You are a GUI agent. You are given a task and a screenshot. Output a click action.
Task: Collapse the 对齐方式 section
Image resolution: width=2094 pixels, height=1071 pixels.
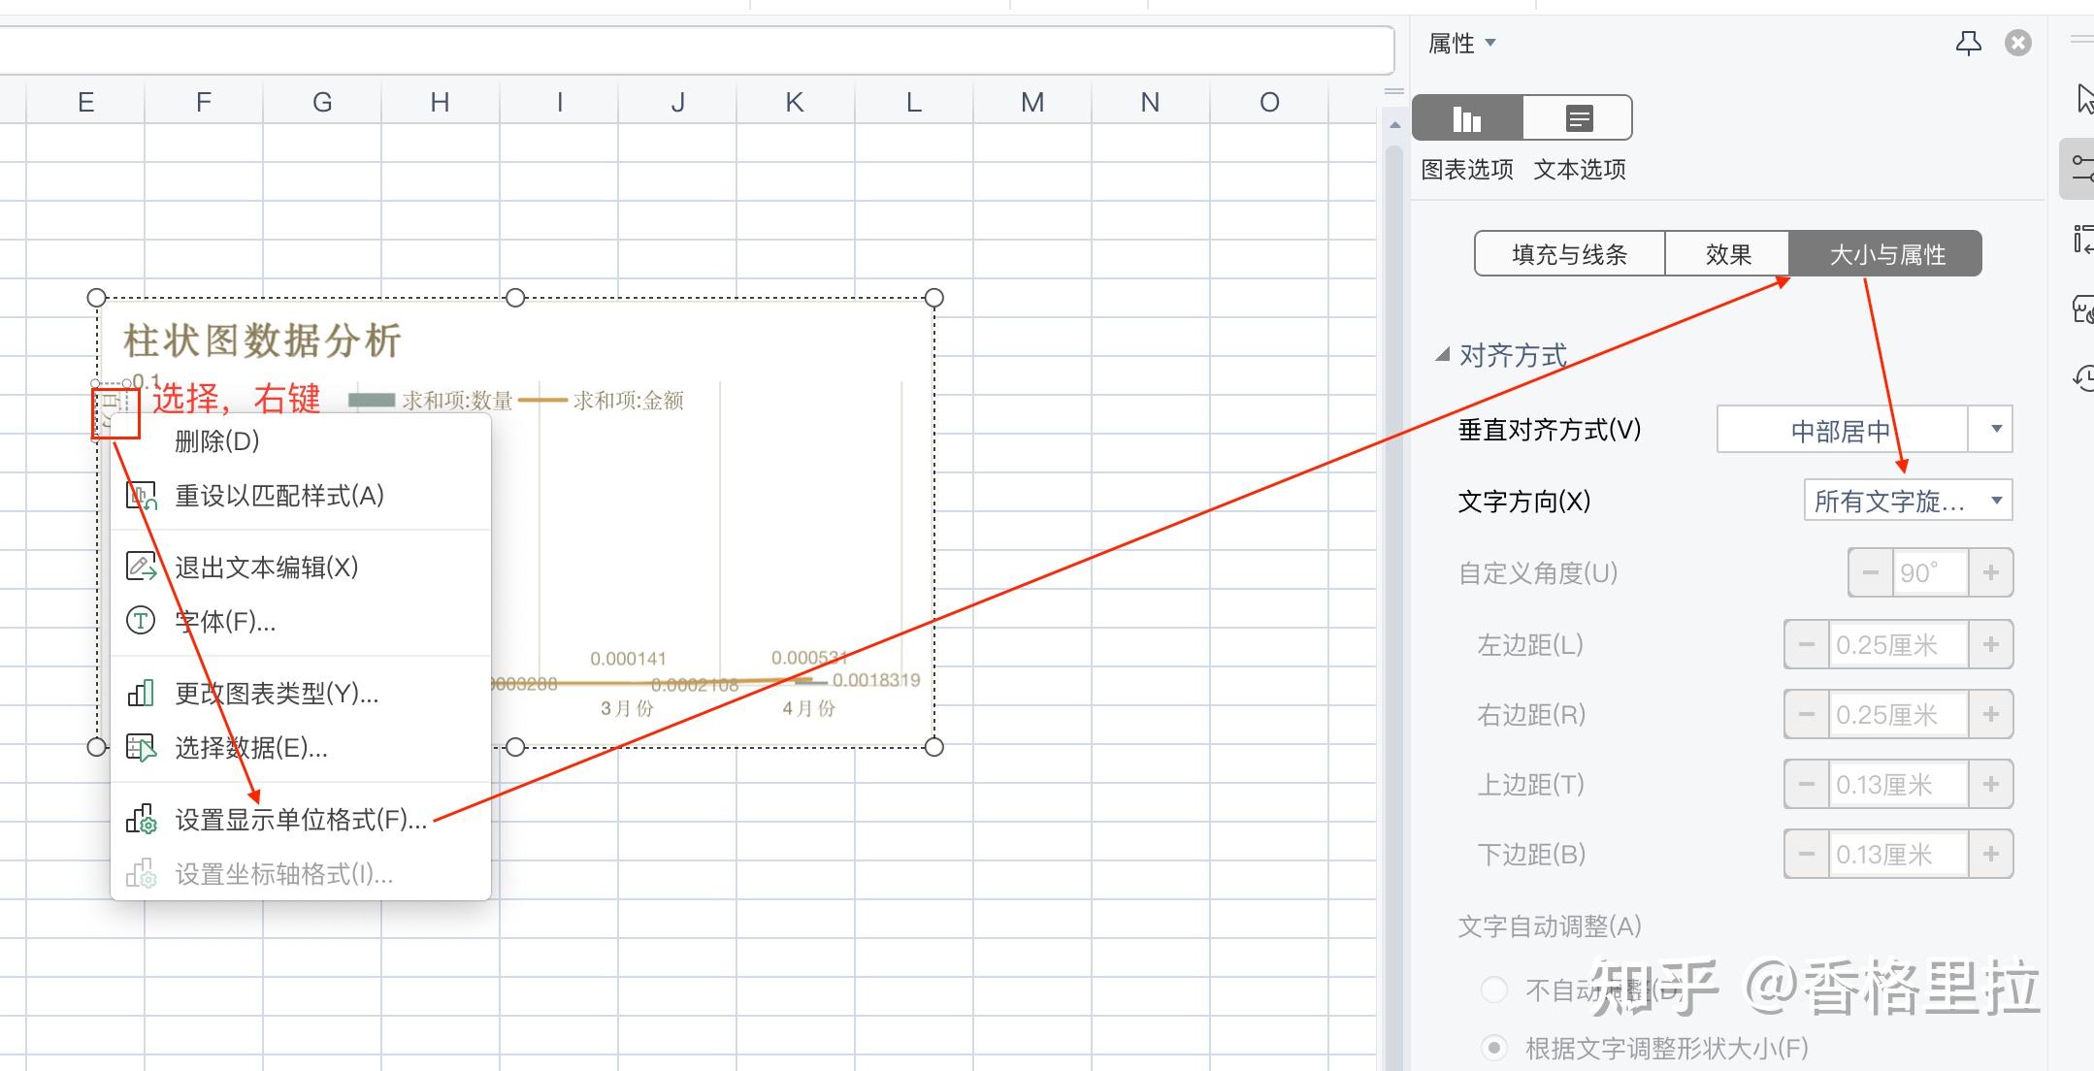(1443, 355)
